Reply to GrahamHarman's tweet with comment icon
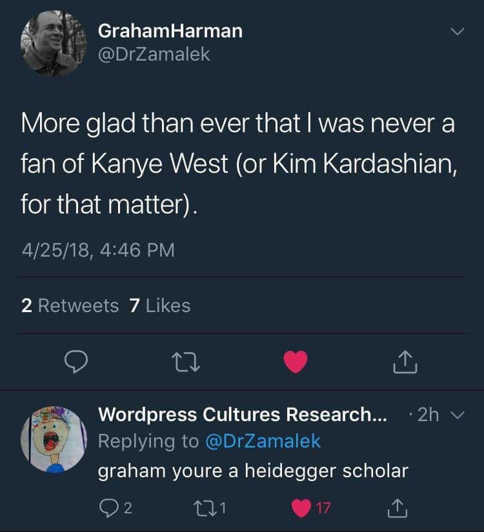 tap(77, 362)
